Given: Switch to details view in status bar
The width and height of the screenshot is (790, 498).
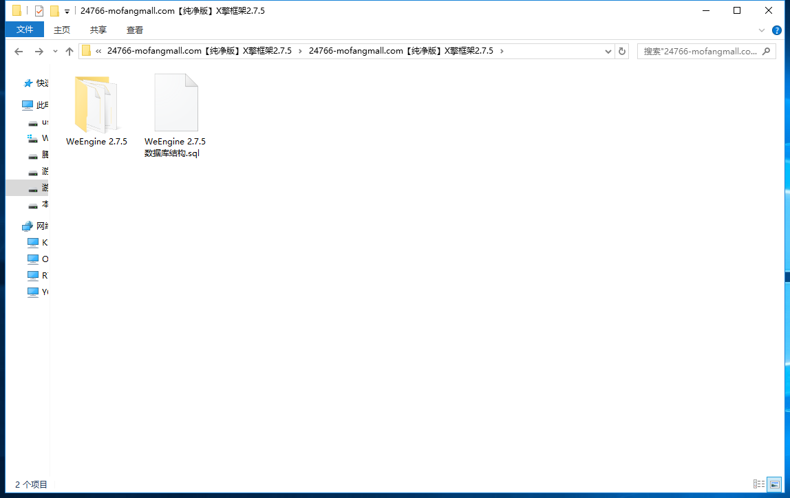Looking at the screenshot, I should point(759,484).
